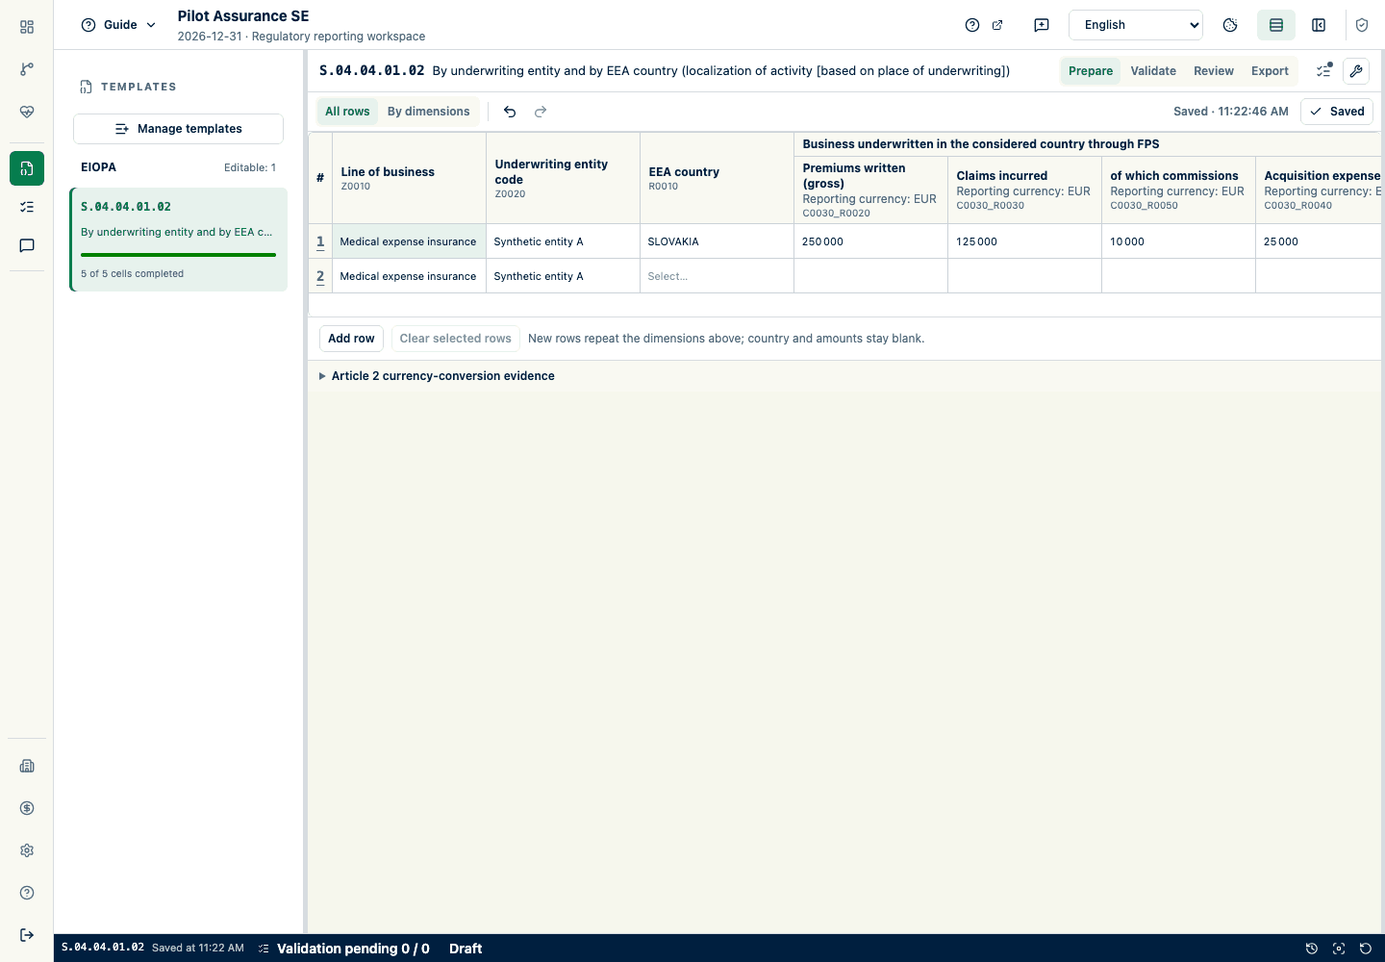Open EEA country Select dropdown in row 2

point(717,276)
